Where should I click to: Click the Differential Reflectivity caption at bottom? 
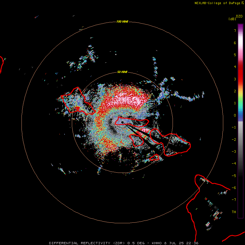click(124, 243)
